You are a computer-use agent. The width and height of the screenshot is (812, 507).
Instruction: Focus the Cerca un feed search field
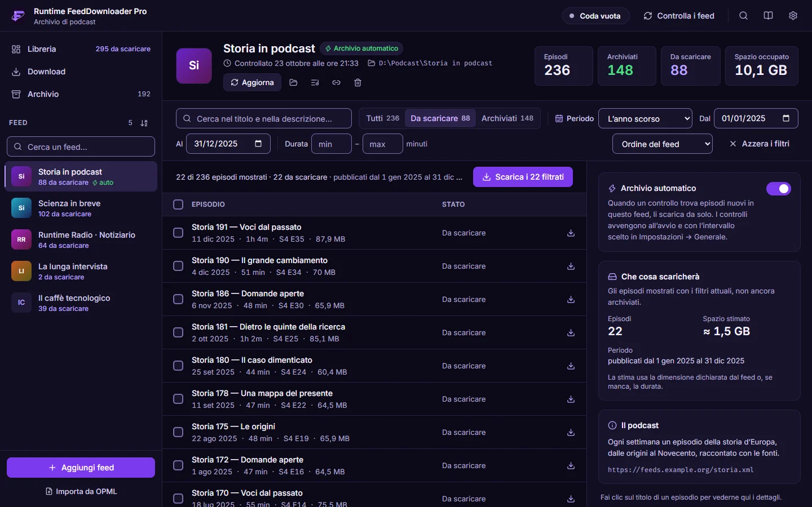[81, 146]
